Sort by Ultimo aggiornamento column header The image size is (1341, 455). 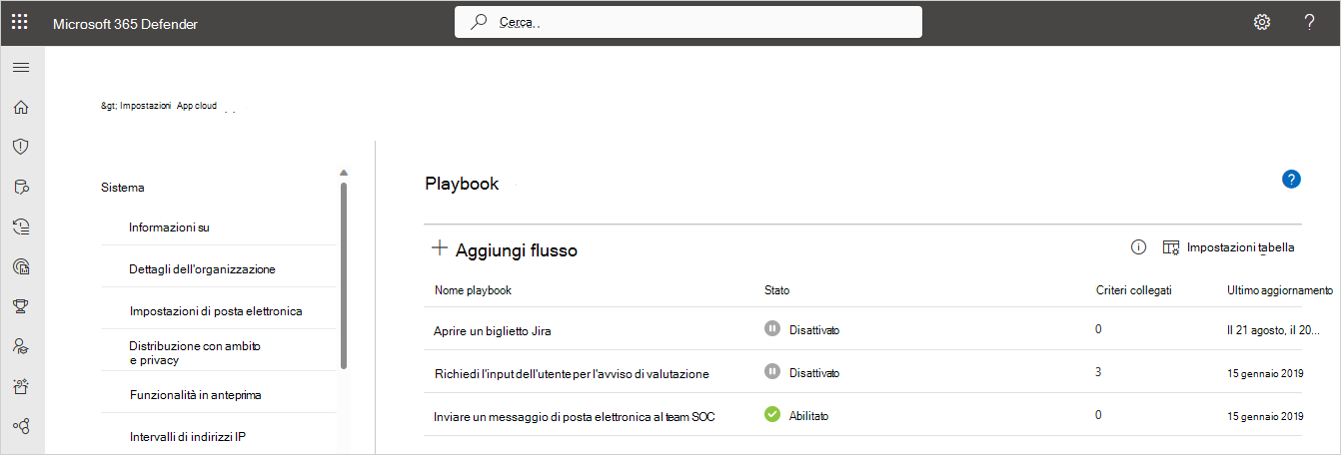click(x=1279, y=290)
